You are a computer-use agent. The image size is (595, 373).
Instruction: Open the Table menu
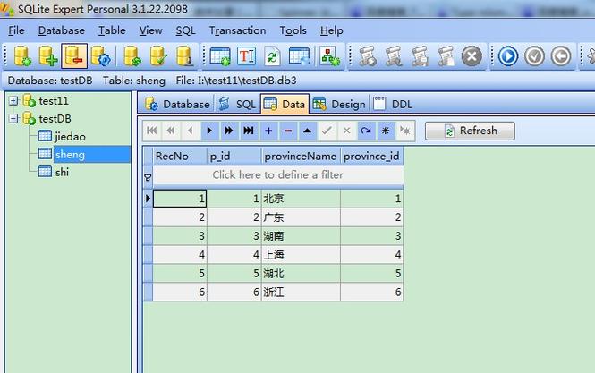point(112,30)
